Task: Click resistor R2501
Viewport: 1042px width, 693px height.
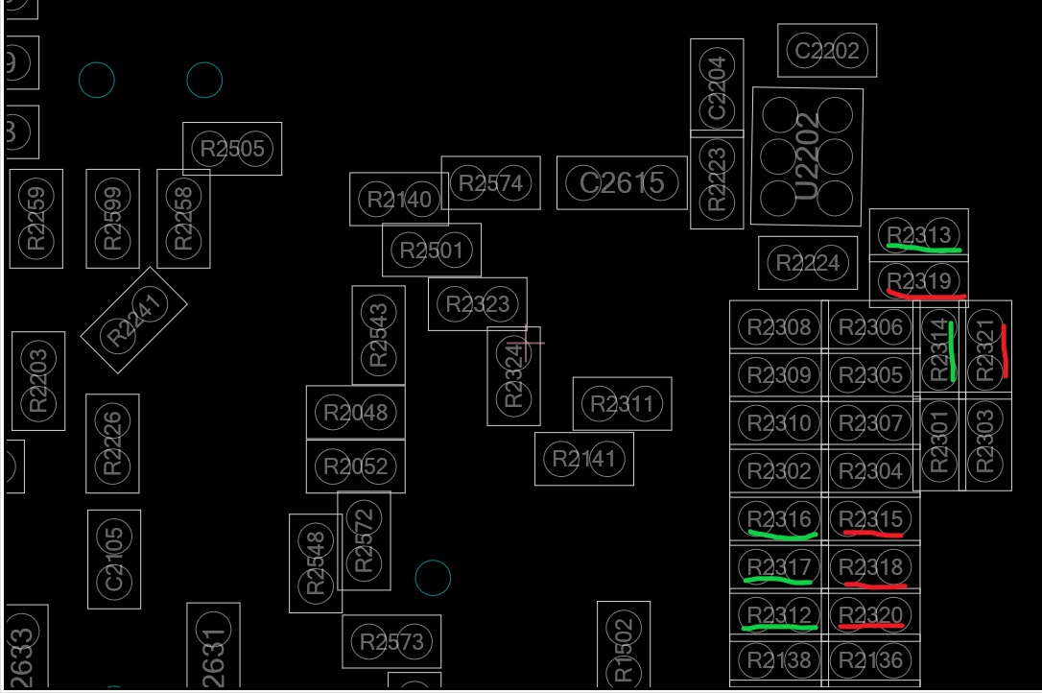Action: pyautogui.click(x=432, y=251)
